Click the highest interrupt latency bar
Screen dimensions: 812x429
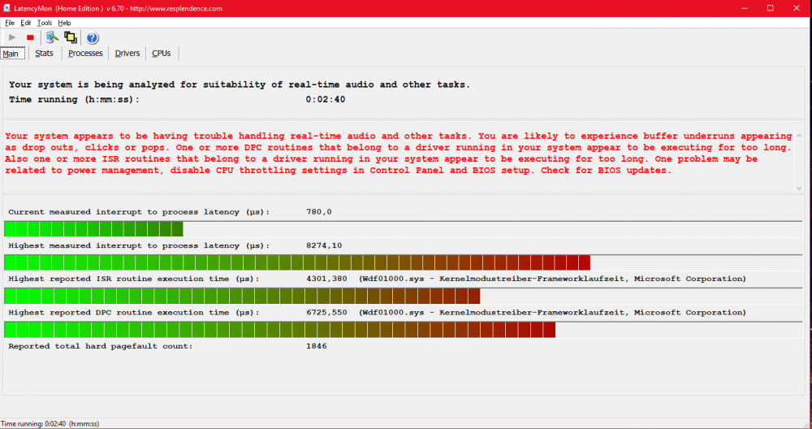pos(404,262)
